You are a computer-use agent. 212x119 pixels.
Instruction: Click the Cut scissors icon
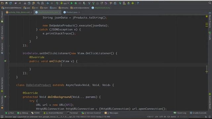tap(25, 3)
